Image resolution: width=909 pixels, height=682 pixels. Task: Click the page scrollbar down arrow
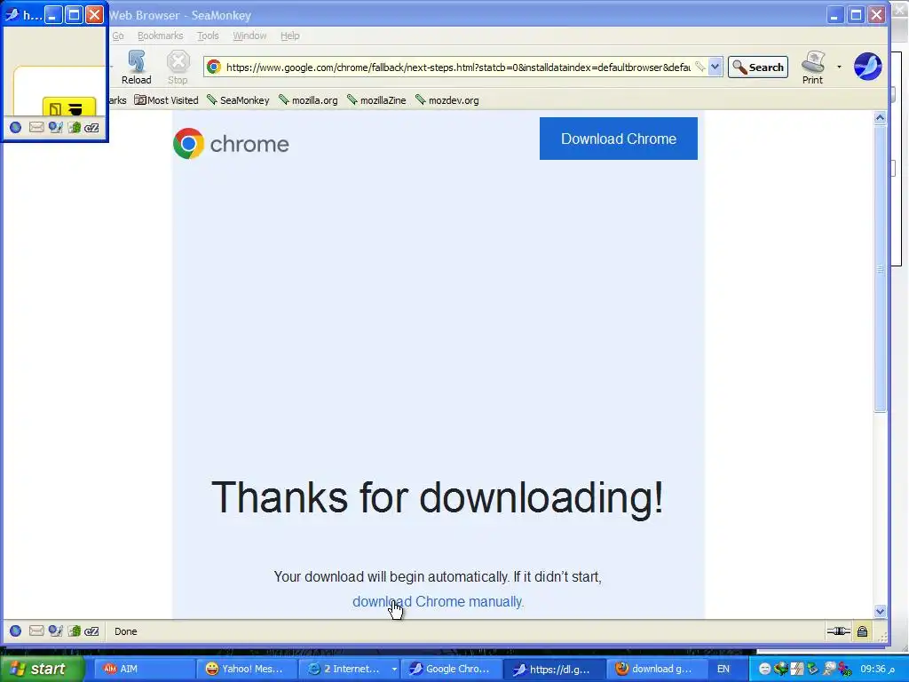click(880, 611)
